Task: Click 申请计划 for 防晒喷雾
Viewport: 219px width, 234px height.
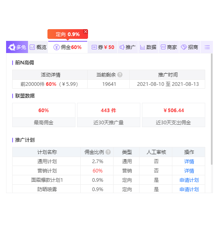Action: point(189,189)
